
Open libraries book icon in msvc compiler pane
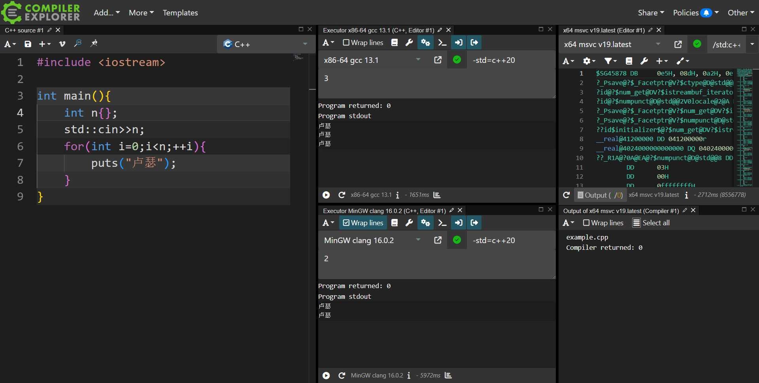pyautogui.click(x=629, y=61)
